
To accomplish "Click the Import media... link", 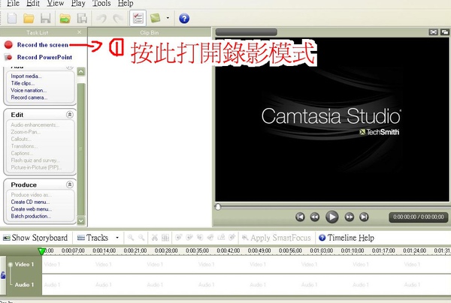I will (26, 76).
